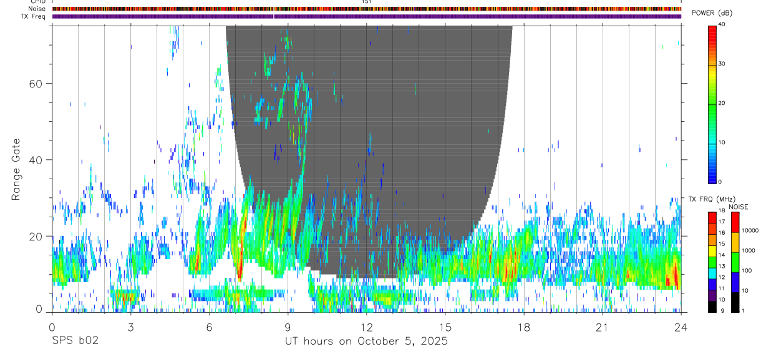
Task: Click the x-axis tick label '6'
Action: click(x=209, y=327)
